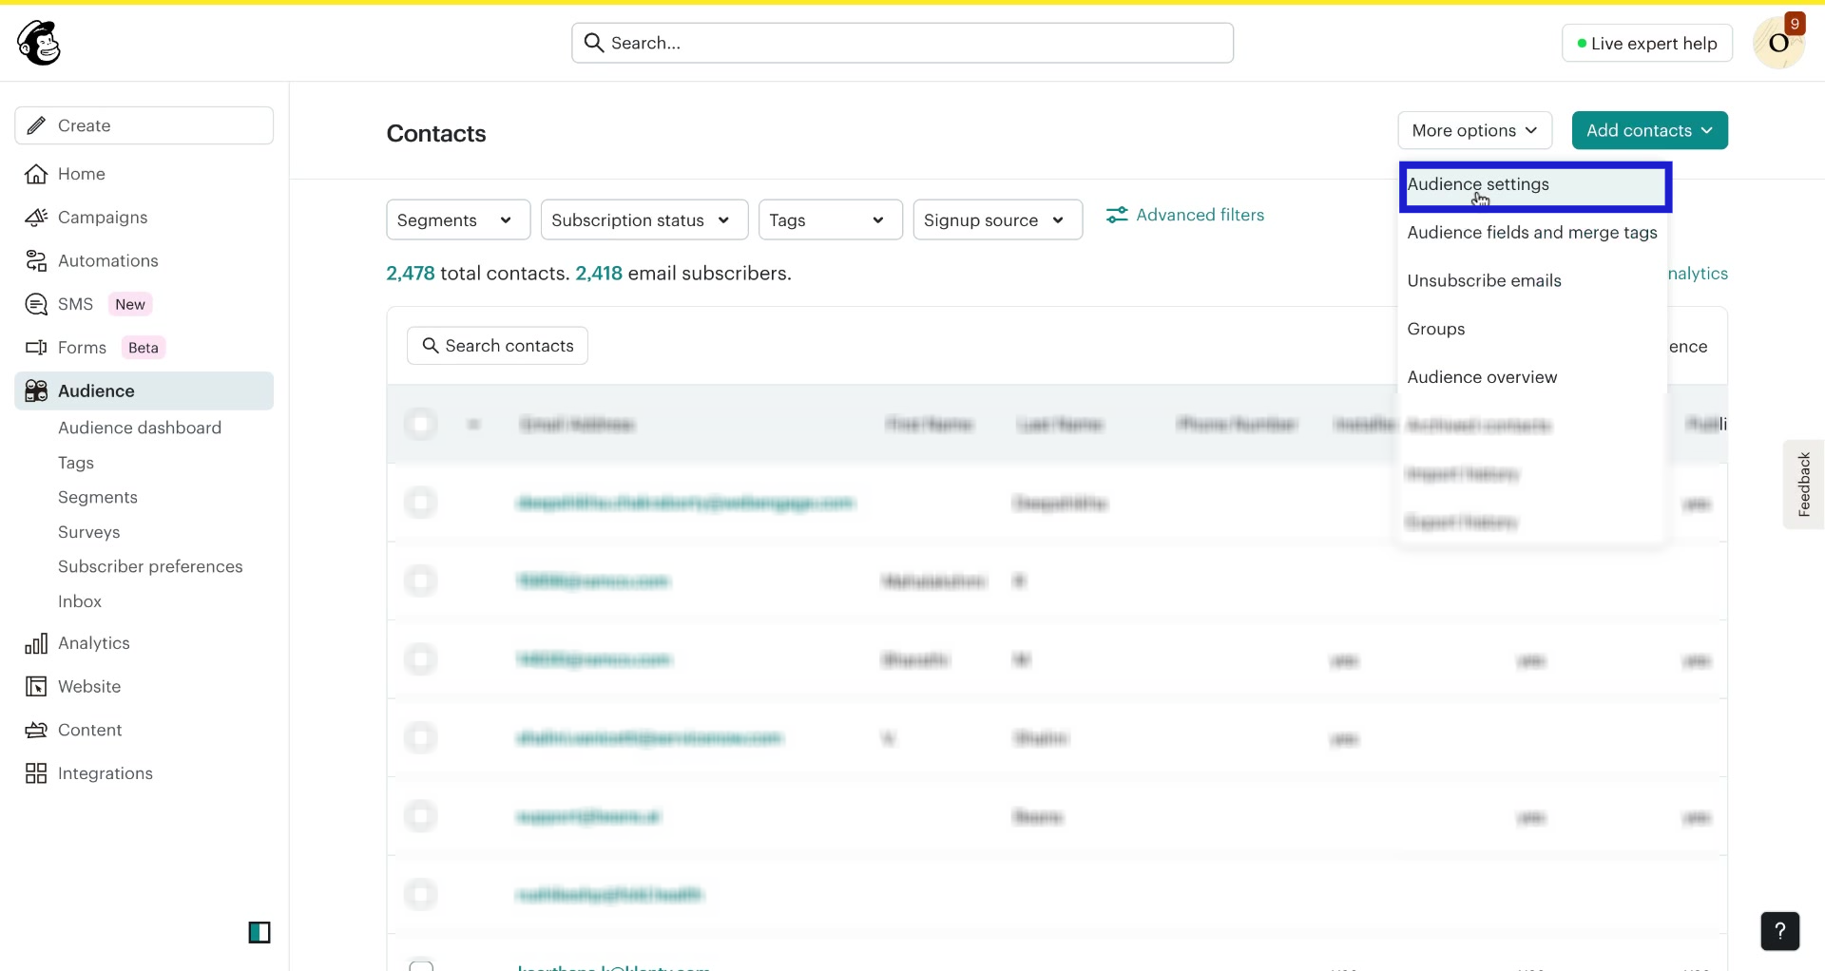Check the first contact row's checkbox
This screenshot has width=1825, height=971.
click(x=421, y=502)
